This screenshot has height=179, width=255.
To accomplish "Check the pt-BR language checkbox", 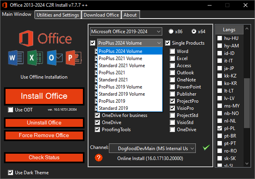I will coord(220,136).
